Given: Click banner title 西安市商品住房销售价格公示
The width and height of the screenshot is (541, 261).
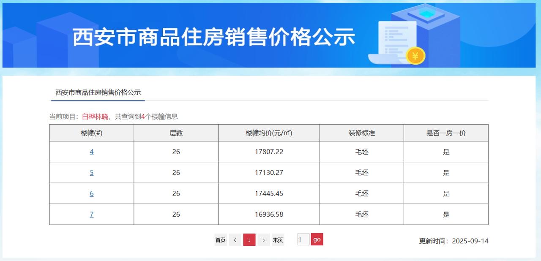Looking at the screenshot, I should pos(214,37).
